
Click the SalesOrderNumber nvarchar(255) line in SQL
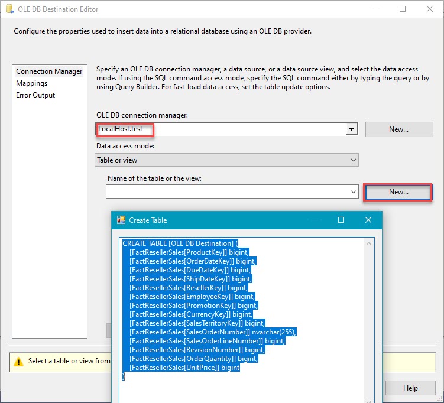(213, 332)
